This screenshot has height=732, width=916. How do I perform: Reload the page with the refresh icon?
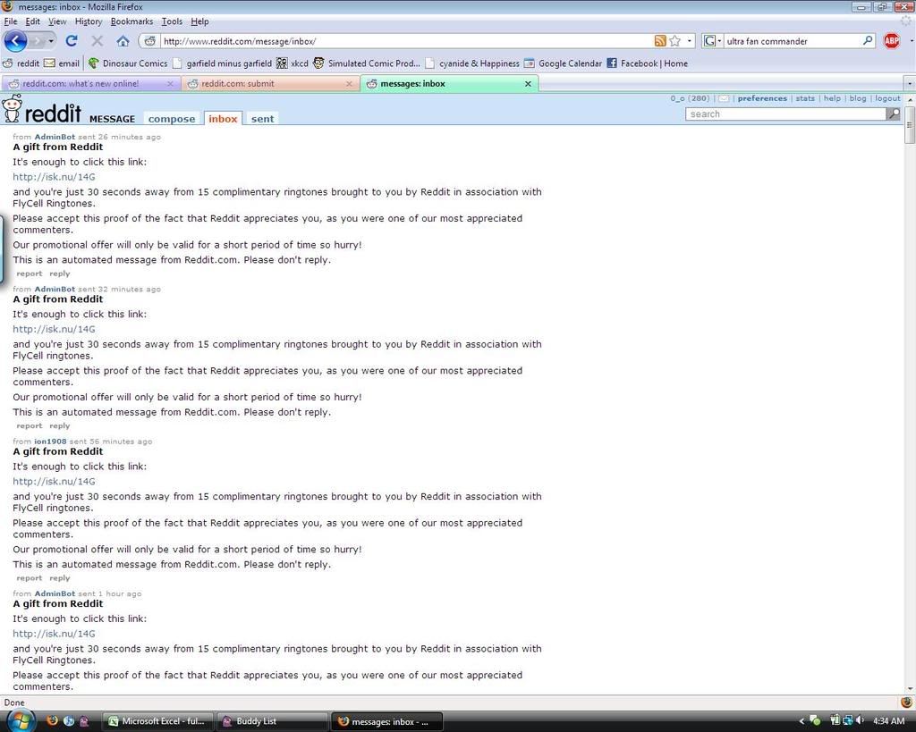click(72, 41)
